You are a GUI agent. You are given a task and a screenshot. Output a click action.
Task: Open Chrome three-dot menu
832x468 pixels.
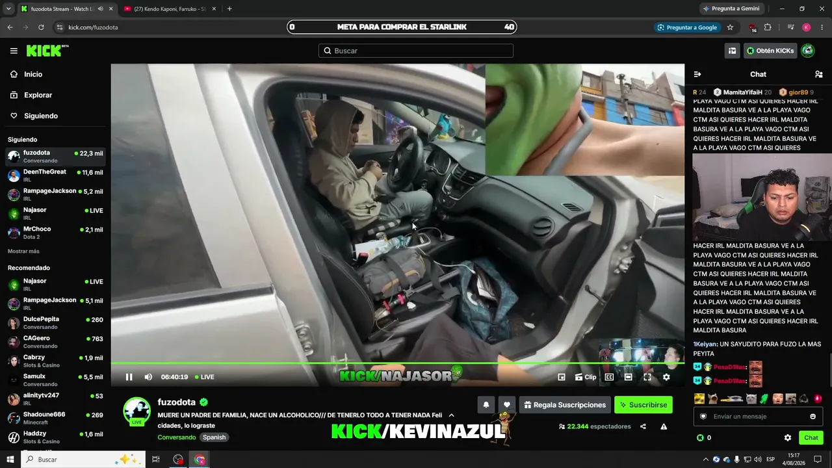pyautogui.click(x=822, y=27)
